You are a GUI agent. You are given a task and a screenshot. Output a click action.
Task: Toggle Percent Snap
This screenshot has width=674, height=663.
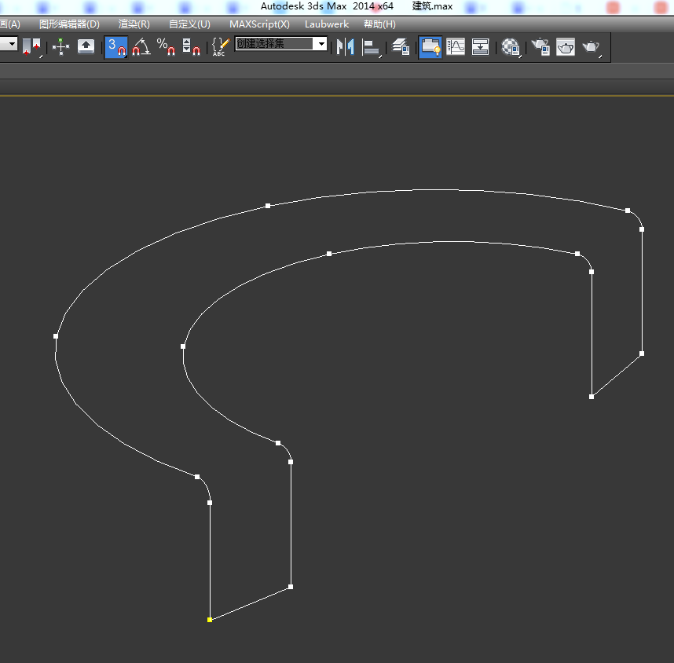click(x=166, y=47)
